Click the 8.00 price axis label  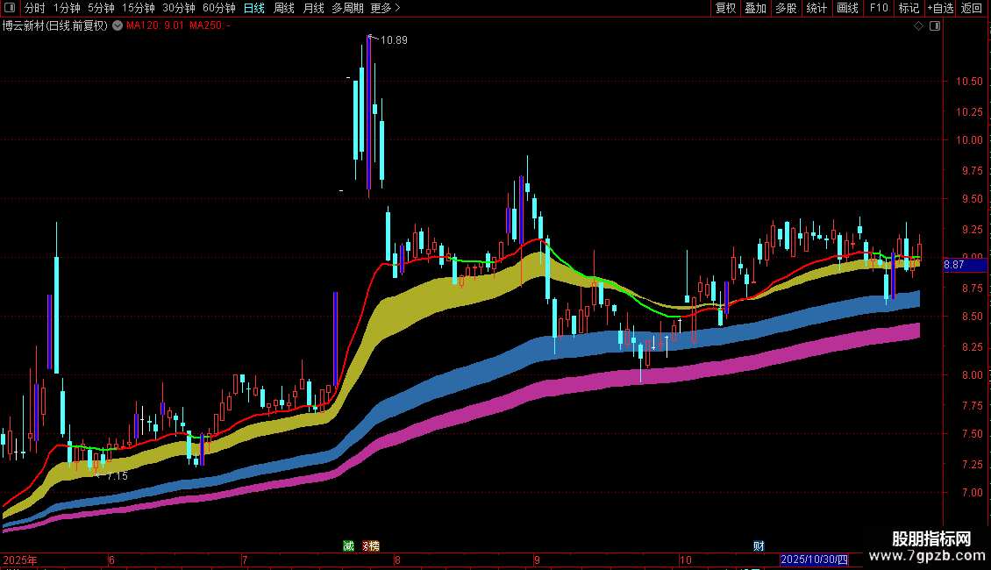tap(972, 374)
